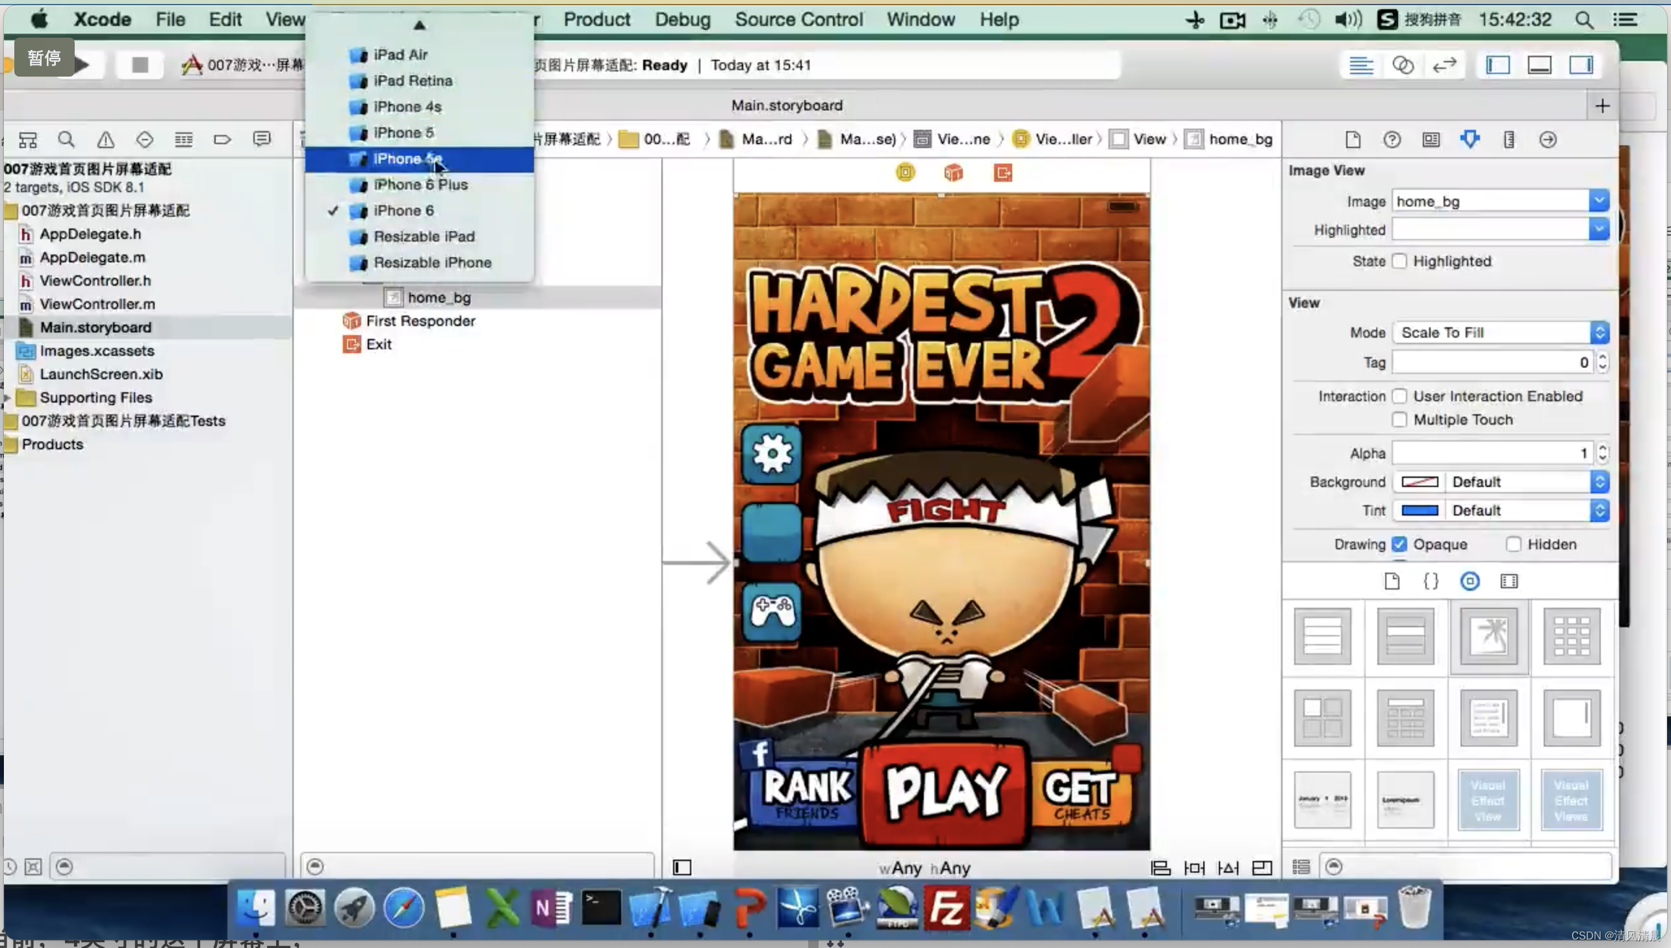Check the Hidden drawing checkbox

[1514, 543]
